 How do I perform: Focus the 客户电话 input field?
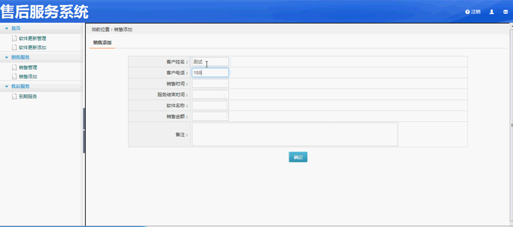(210, 73)
